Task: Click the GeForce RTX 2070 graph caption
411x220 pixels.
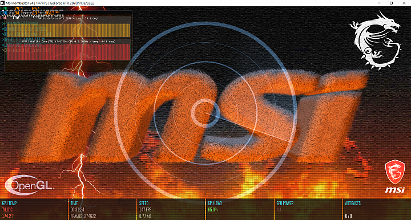Action: (x=68, y=19)
